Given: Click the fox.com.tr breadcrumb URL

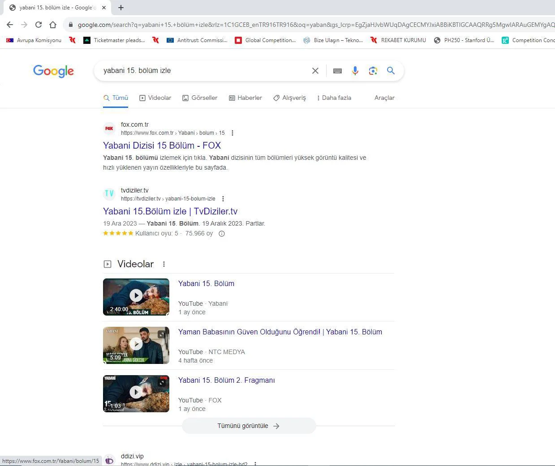Looking at the screenshot, I should pyautogui.click(x=173, y=133).
